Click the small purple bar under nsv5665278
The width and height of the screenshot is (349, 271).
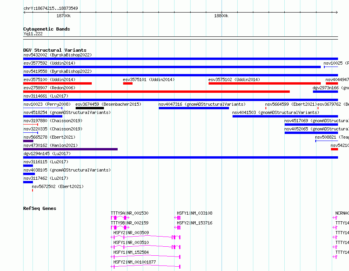pyautogui.click(x=28, y=141)
